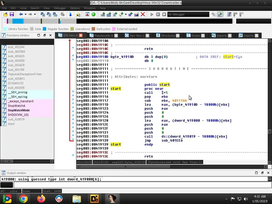Open the 'No debugger' selection dropdown
The height and width of the screenshot is (204, 272).
coord(188,14)
